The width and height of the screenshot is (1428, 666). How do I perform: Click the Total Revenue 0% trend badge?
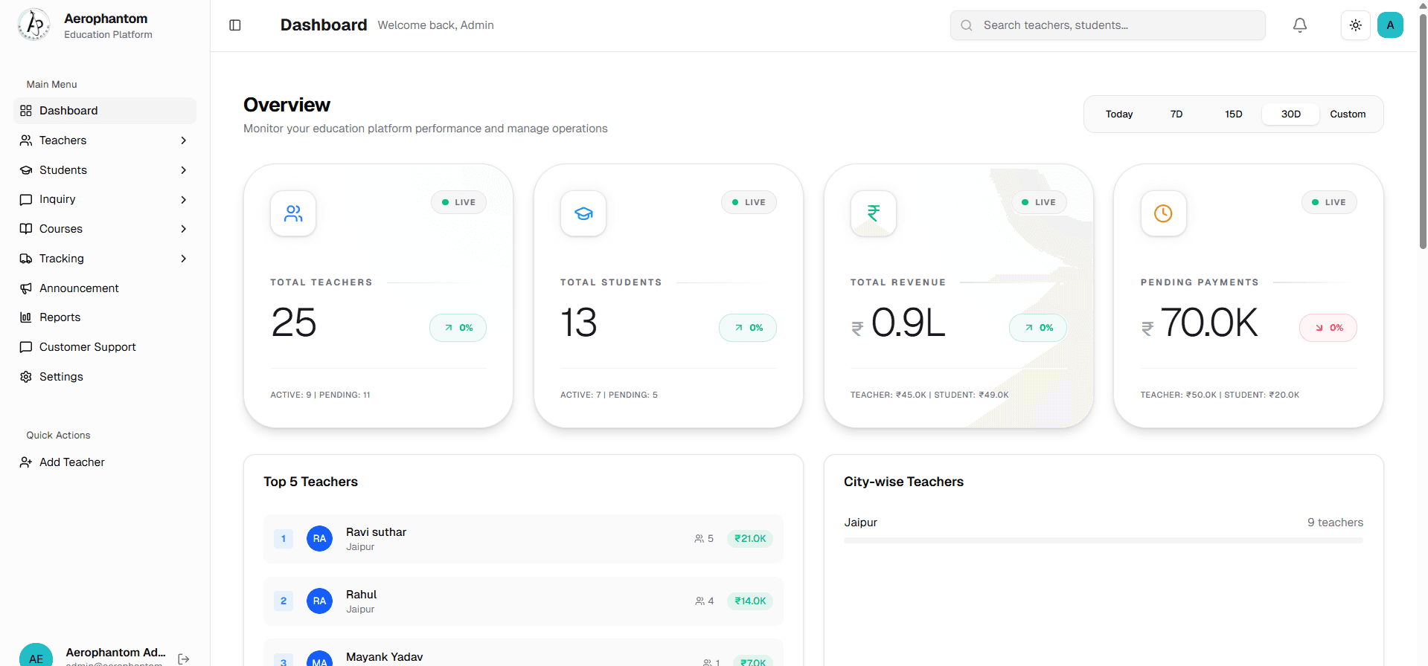pyautogui.click(x=1038, y=328)
